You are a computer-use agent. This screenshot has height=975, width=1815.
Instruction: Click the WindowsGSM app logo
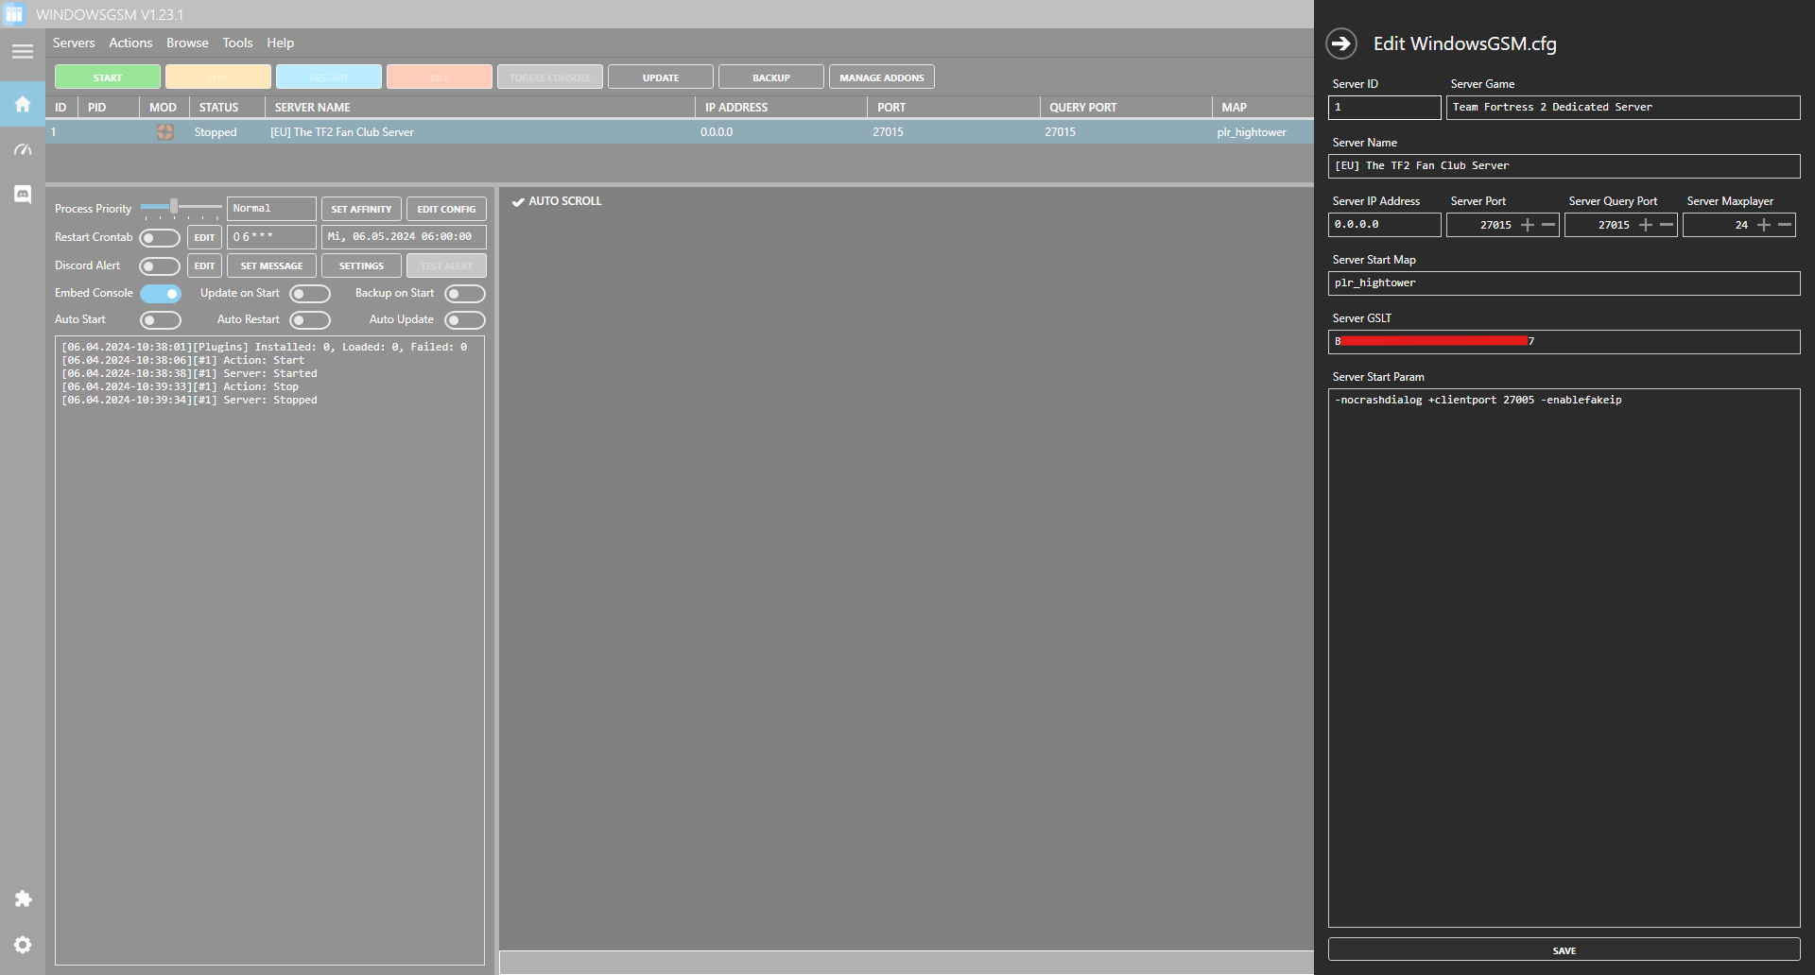(x=14, y=14)
